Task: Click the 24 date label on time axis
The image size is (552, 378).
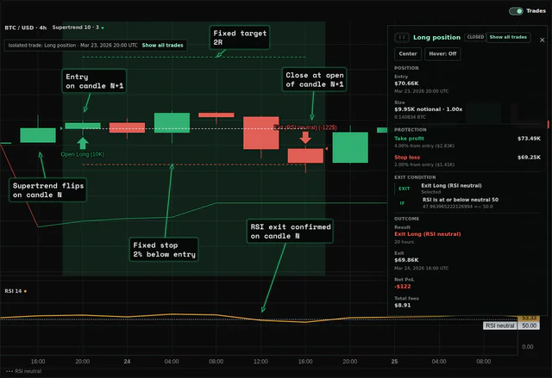Action: coord(127,362)
